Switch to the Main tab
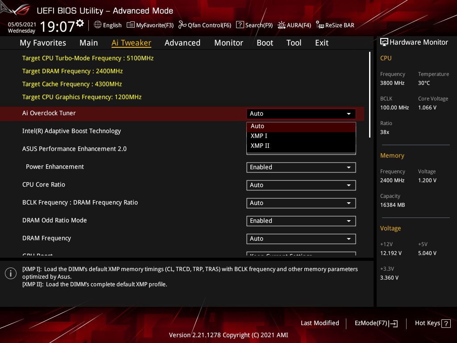This screenshot has width=457, height=343. pos(89,43)
